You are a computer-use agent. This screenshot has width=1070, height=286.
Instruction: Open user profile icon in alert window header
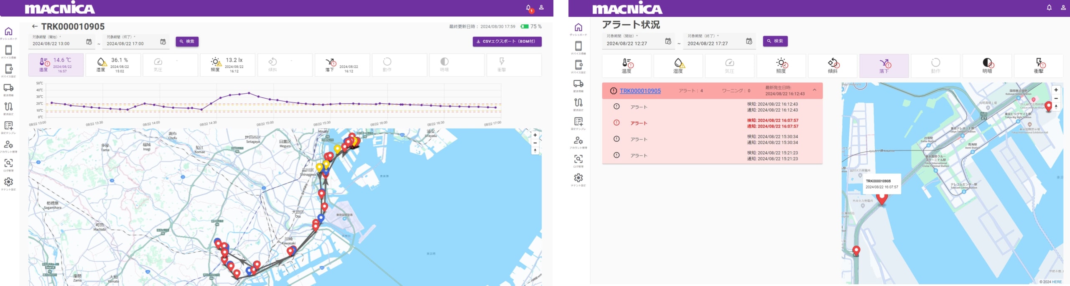click(x=1063, y=8)
